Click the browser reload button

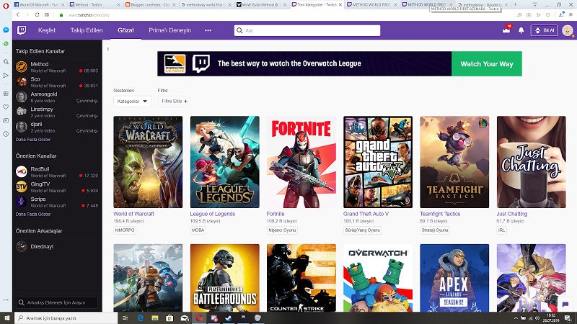pos(37,14)
